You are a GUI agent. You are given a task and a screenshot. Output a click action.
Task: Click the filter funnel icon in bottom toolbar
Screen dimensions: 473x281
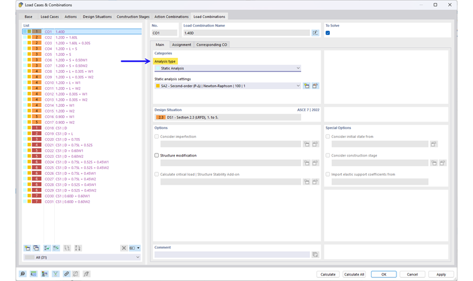point(55,274)
